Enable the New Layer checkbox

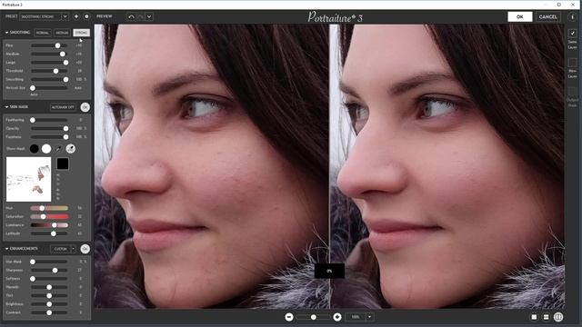pyautogui.click(x=572, y=63)
